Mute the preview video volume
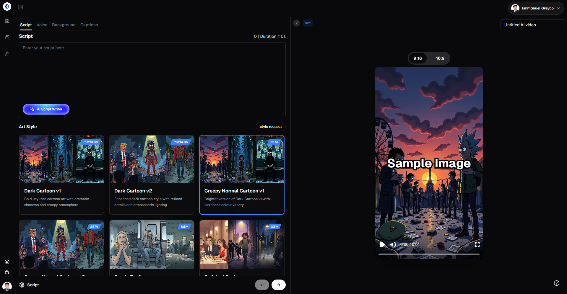 click(393, 244)
